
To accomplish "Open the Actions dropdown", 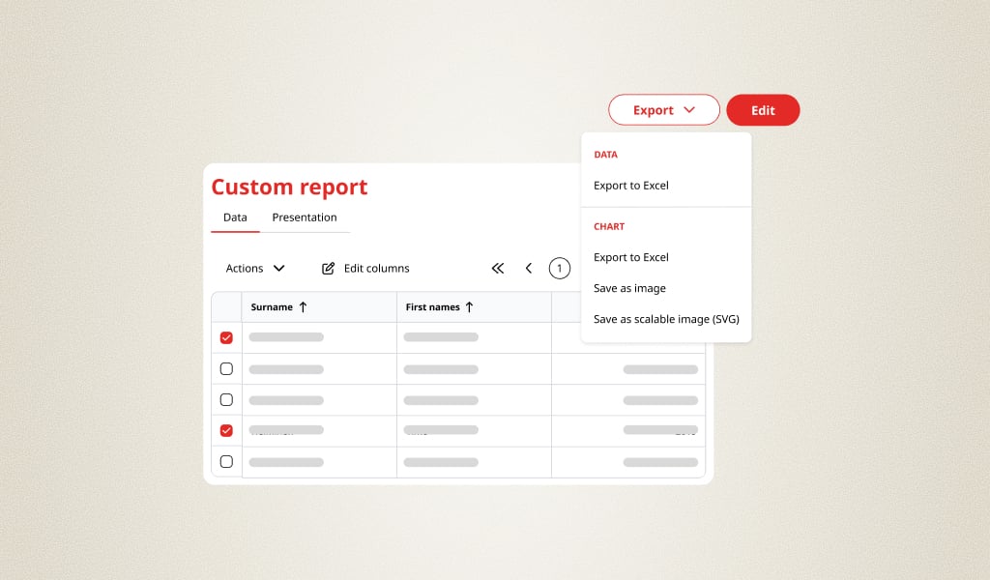I will pos(254,268).
